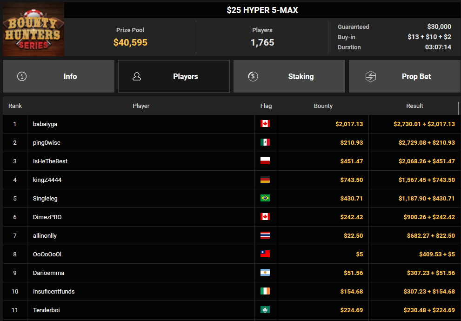Viewport: 461px width, 321px height.
Task: Select player IsHeTheBest
Action: [50, 161]
